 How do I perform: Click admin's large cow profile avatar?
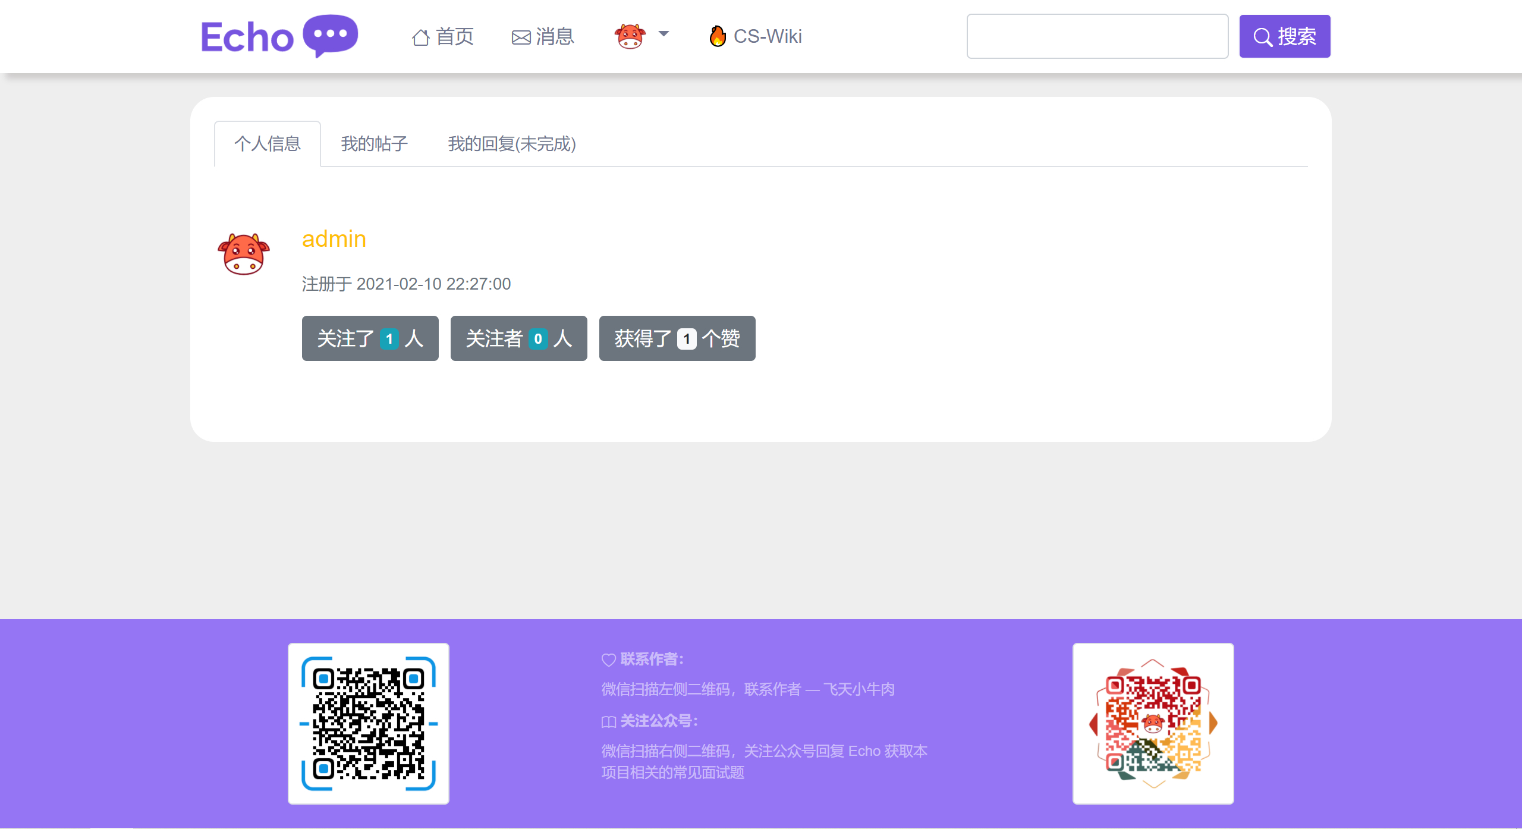tap(244, 254)
